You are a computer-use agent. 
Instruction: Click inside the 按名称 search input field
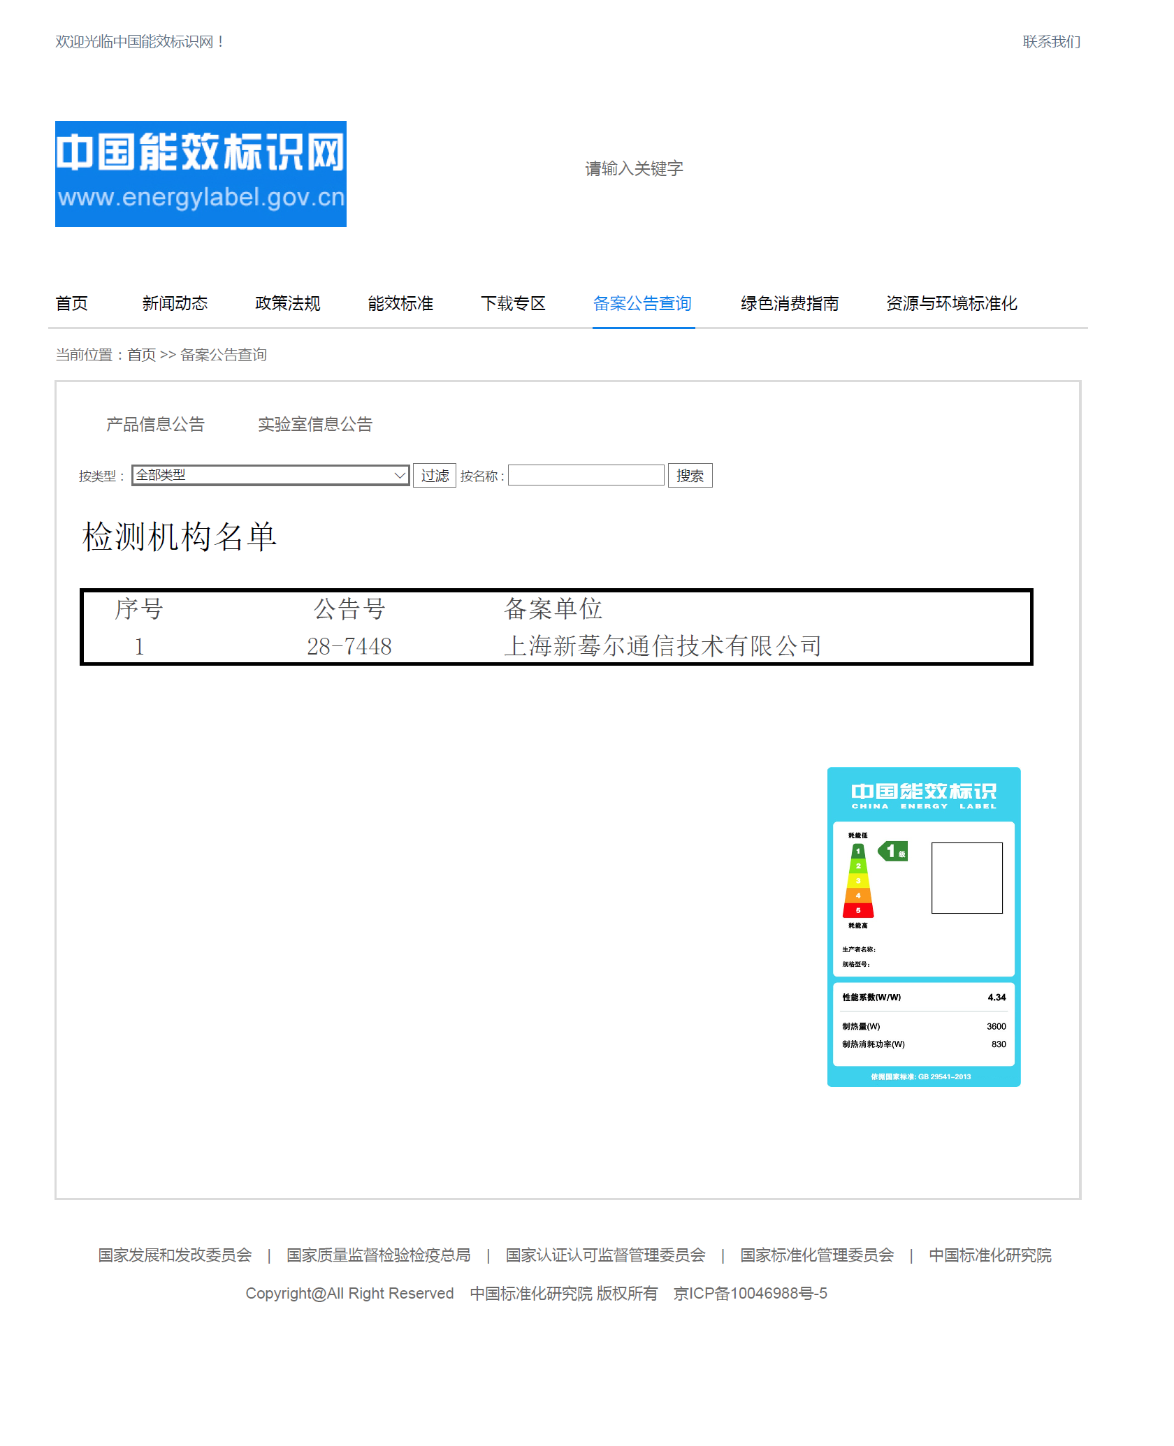tap(586, 475)
